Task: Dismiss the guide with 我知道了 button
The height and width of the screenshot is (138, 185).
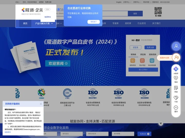Action: point(94,22)
